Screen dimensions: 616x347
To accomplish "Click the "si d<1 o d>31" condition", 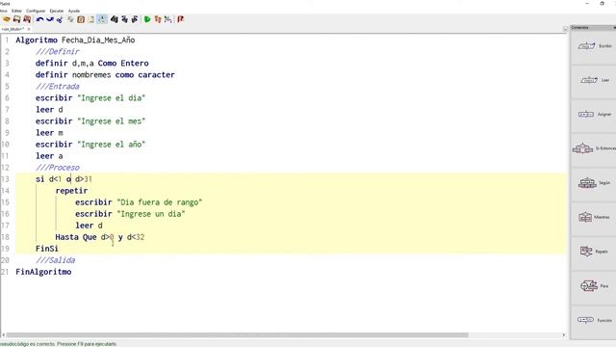I will (x=64, y=179).
